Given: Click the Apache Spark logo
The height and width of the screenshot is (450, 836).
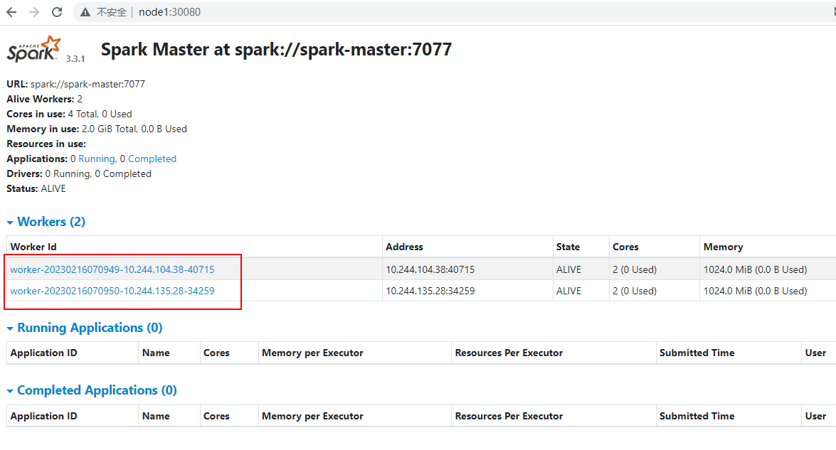Looking at the screenshot, I should 34,49.
